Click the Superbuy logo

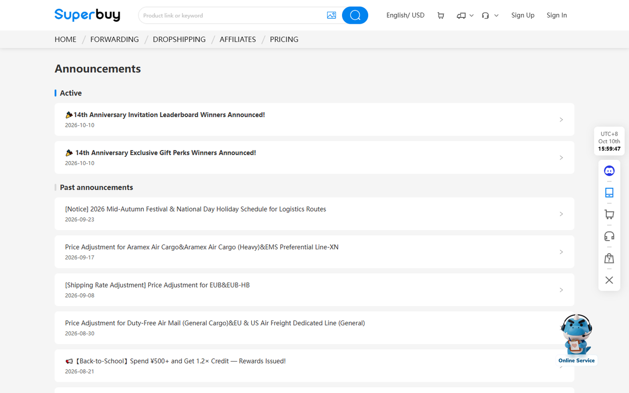[x=87, y=15]
